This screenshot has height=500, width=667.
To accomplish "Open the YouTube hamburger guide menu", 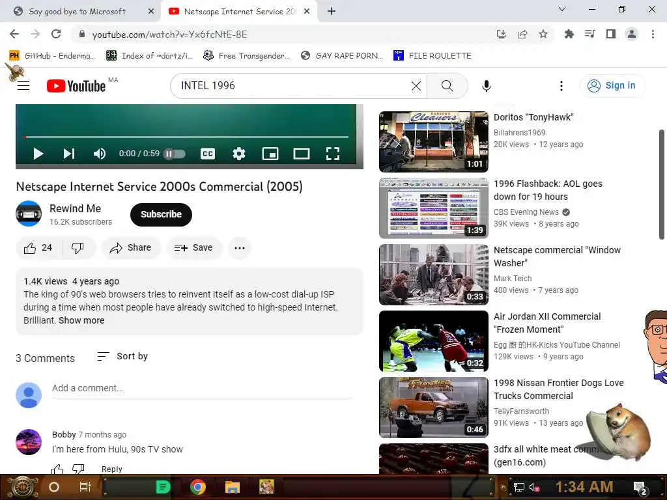I will coord(23,86).
